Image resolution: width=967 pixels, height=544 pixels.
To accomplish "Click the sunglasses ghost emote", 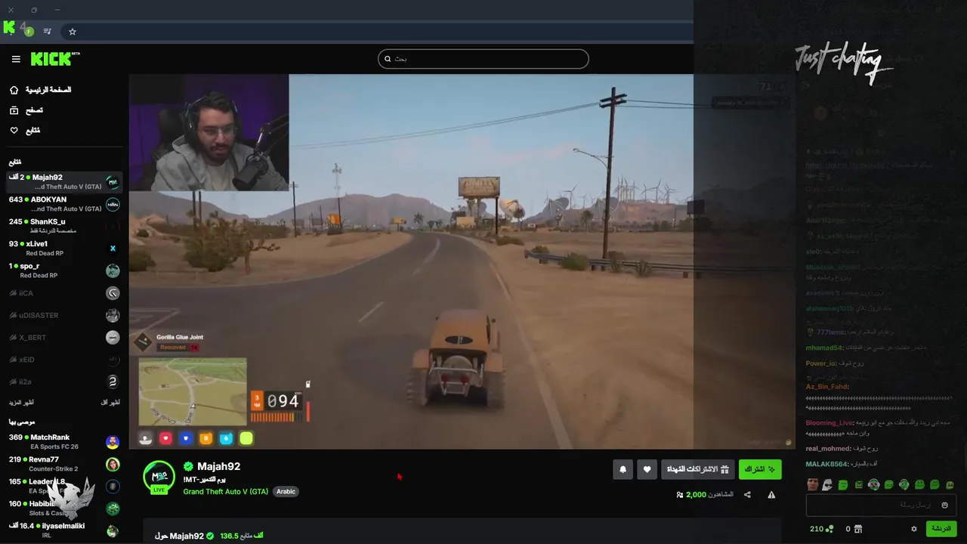I will click(827, 484).
